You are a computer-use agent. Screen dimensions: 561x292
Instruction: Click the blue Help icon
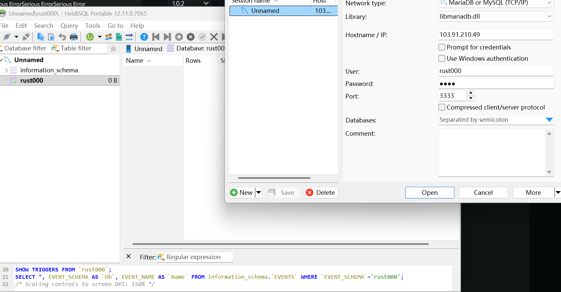144,37
